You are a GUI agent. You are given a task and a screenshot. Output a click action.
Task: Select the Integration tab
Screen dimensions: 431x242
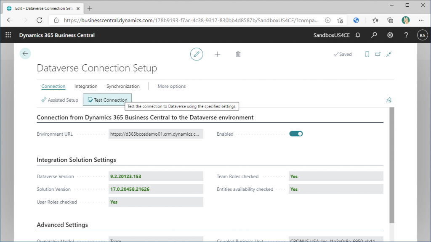click(x=86, y=86)
